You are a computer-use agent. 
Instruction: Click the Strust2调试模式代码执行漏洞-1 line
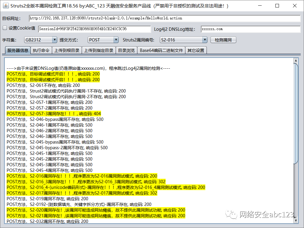66,91
